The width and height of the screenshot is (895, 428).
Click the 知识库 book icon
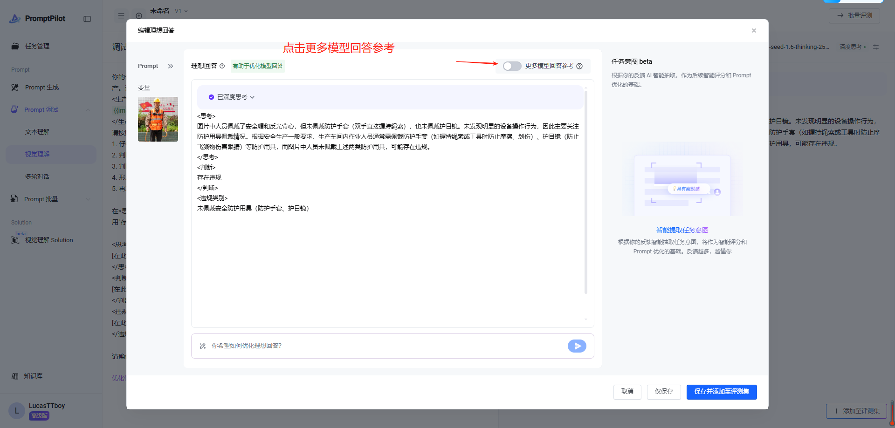point(15,376)
